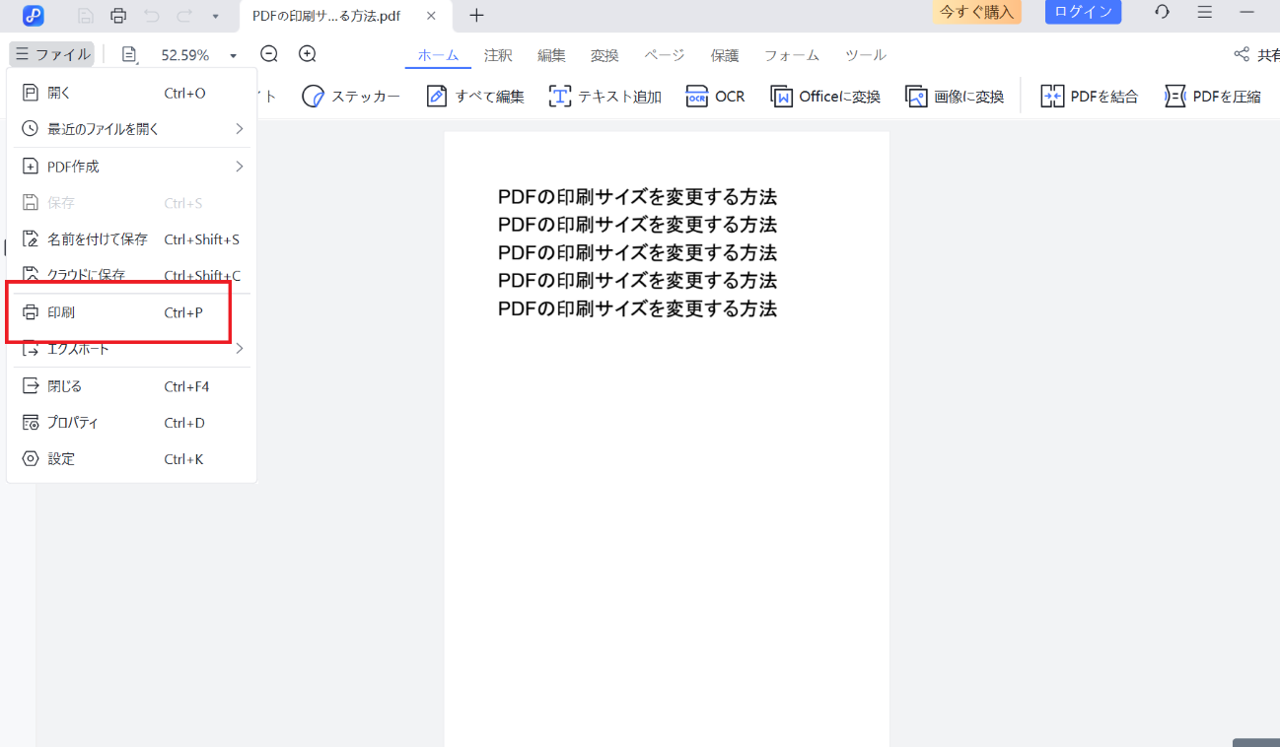1280x747 pixels.
Task: Click zoom out minus control
Action: [268, 54]
